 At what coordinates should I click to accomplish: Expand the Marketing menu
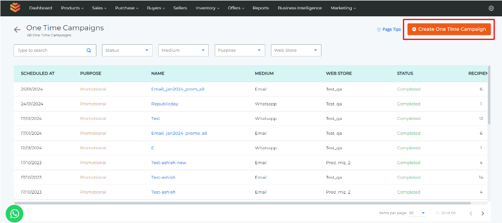pos(343,8)
